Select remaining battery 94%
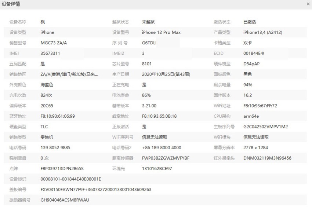Screen dimensions: 312x212 pyautogui.click(x=248, y=85)
